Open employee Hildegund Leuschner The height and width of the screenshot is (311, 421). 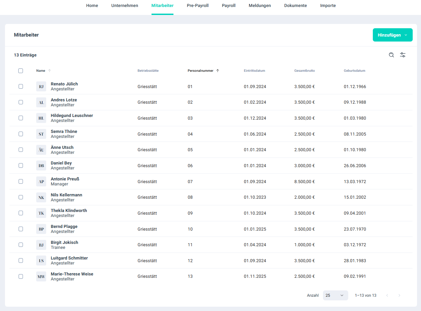pos(72,116)
